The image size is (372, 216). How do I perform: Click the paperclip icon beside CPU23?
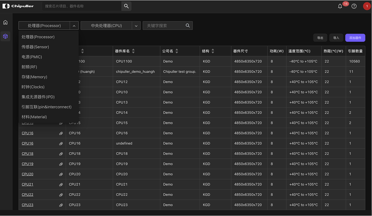tap(61, 205)
